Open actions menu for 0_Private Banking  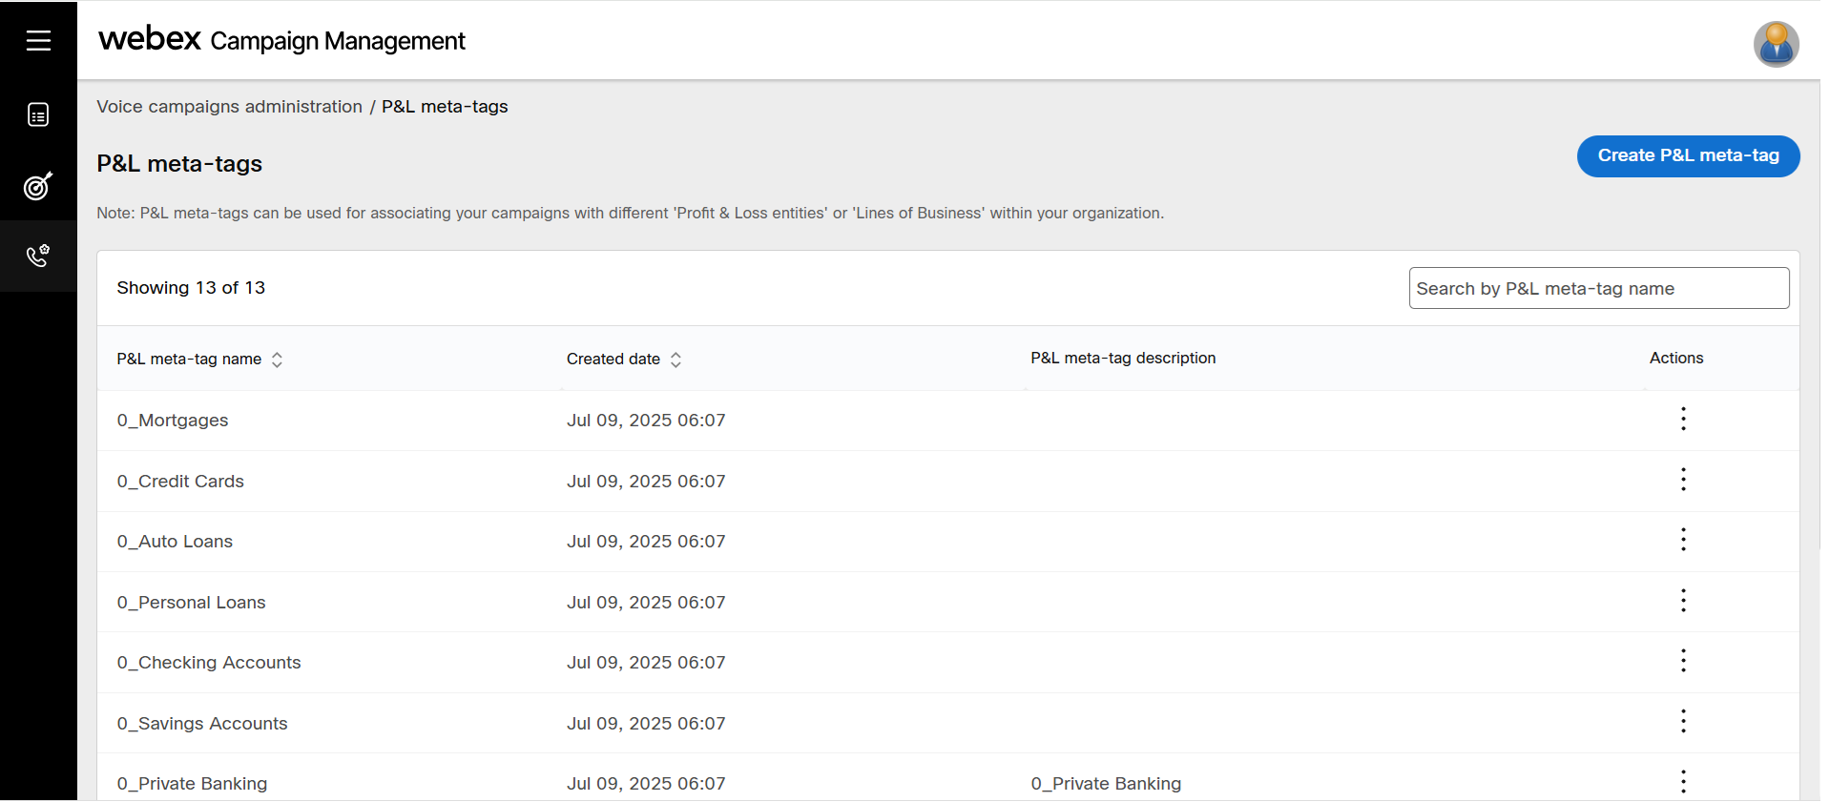1683,782
